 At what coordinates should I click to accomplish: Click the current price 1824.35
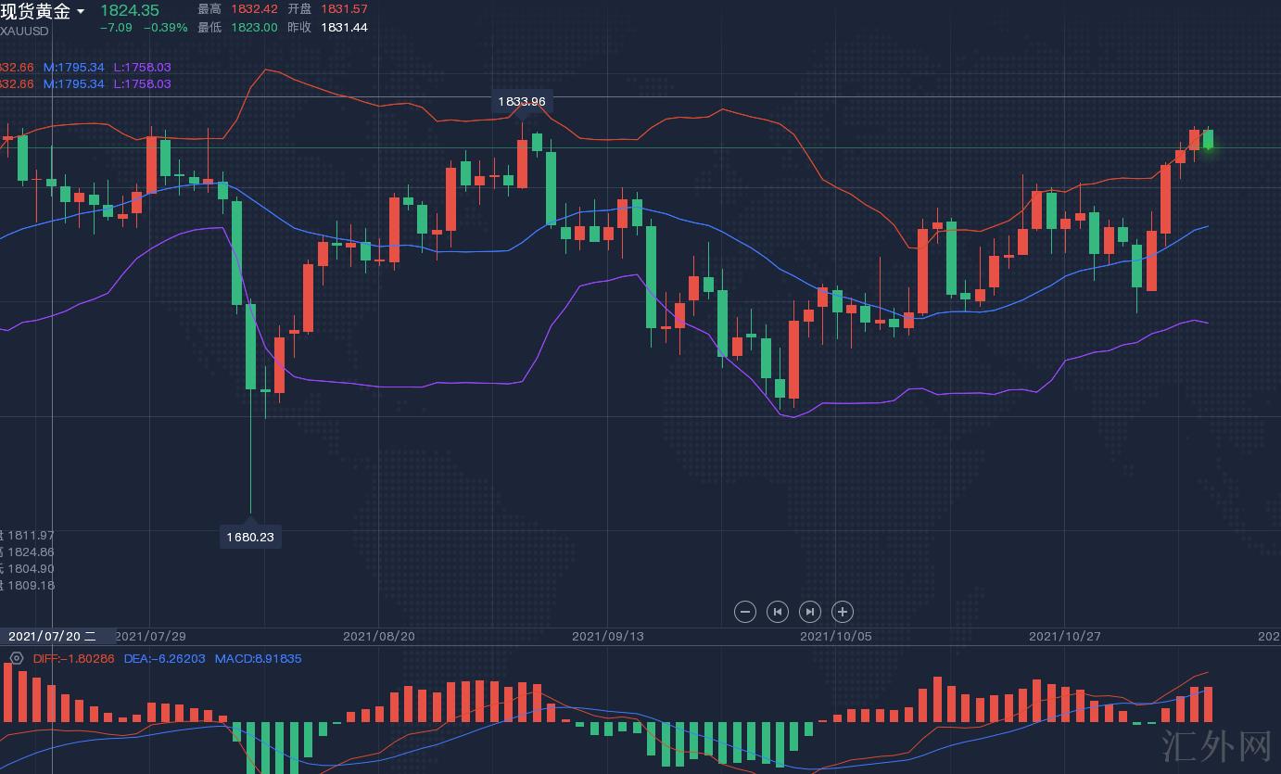click(130, 10)
